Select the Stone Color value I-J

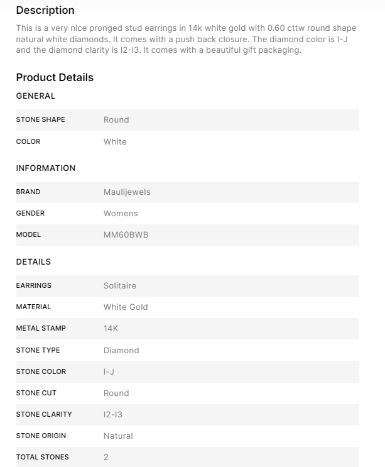(109, 372)
